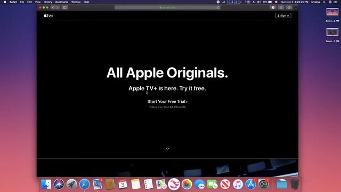The image size is (341, 192).
Task: Open Messages blue bubble icon in dock
Action: pos(200,184)
